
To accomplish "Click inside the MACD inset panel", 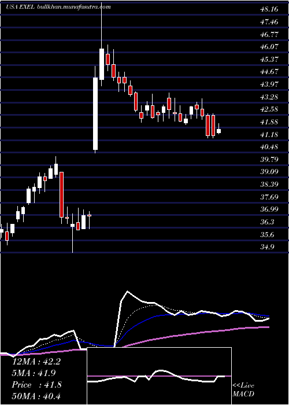I will [x=159, y=376].
